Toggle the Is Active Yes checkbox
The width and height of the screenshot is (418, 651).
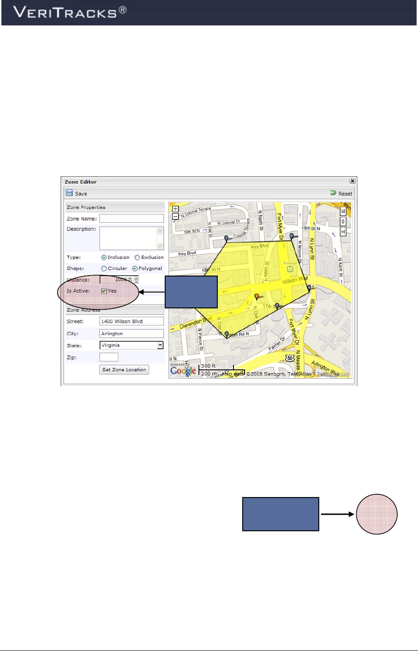pyautogui.click(x=104, y=291)
